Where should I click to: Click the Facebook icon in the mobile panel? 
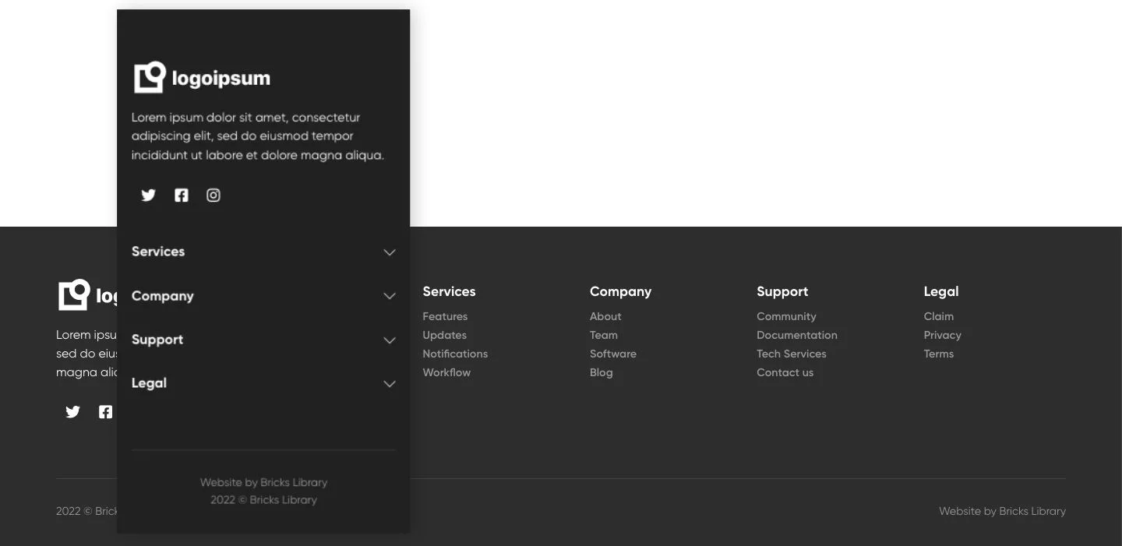click(181, 196)
